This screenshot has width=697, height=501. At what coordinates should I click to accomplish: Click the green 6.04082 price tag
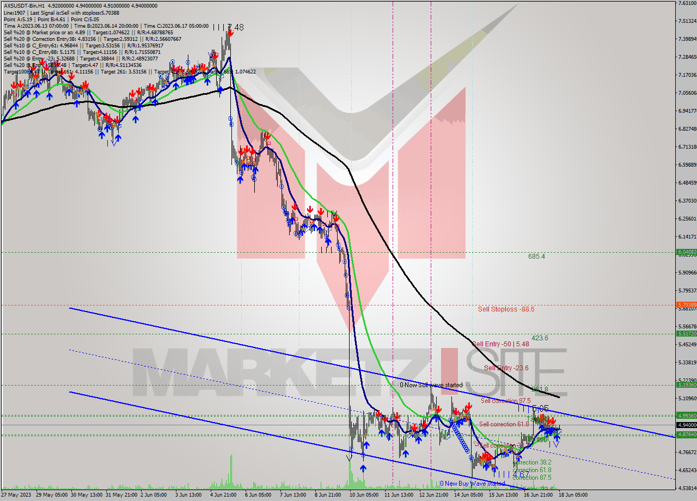tap(686, 252)
